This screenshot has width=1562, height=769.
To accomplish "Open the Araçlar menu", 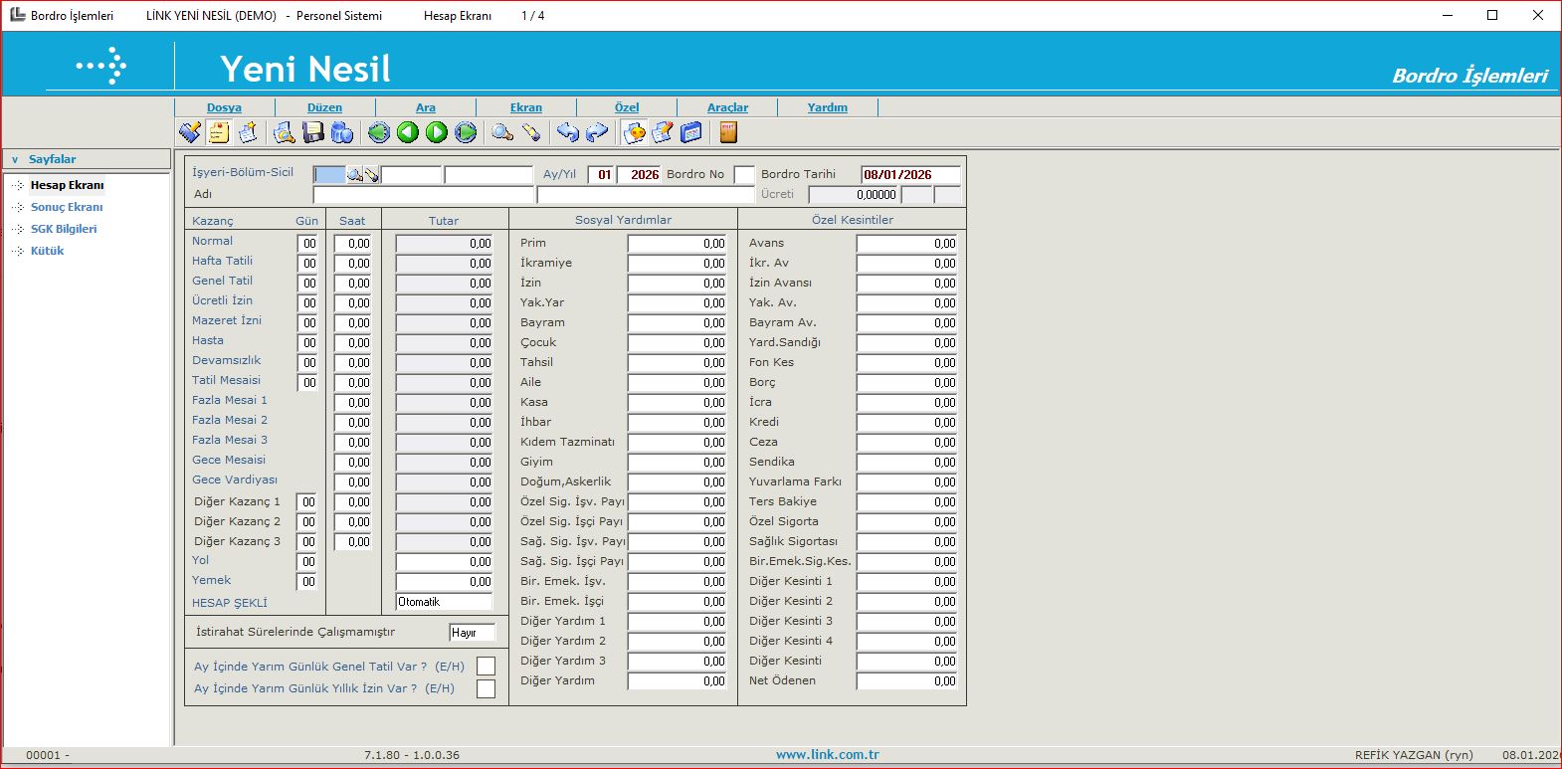I will coord(727,107).
